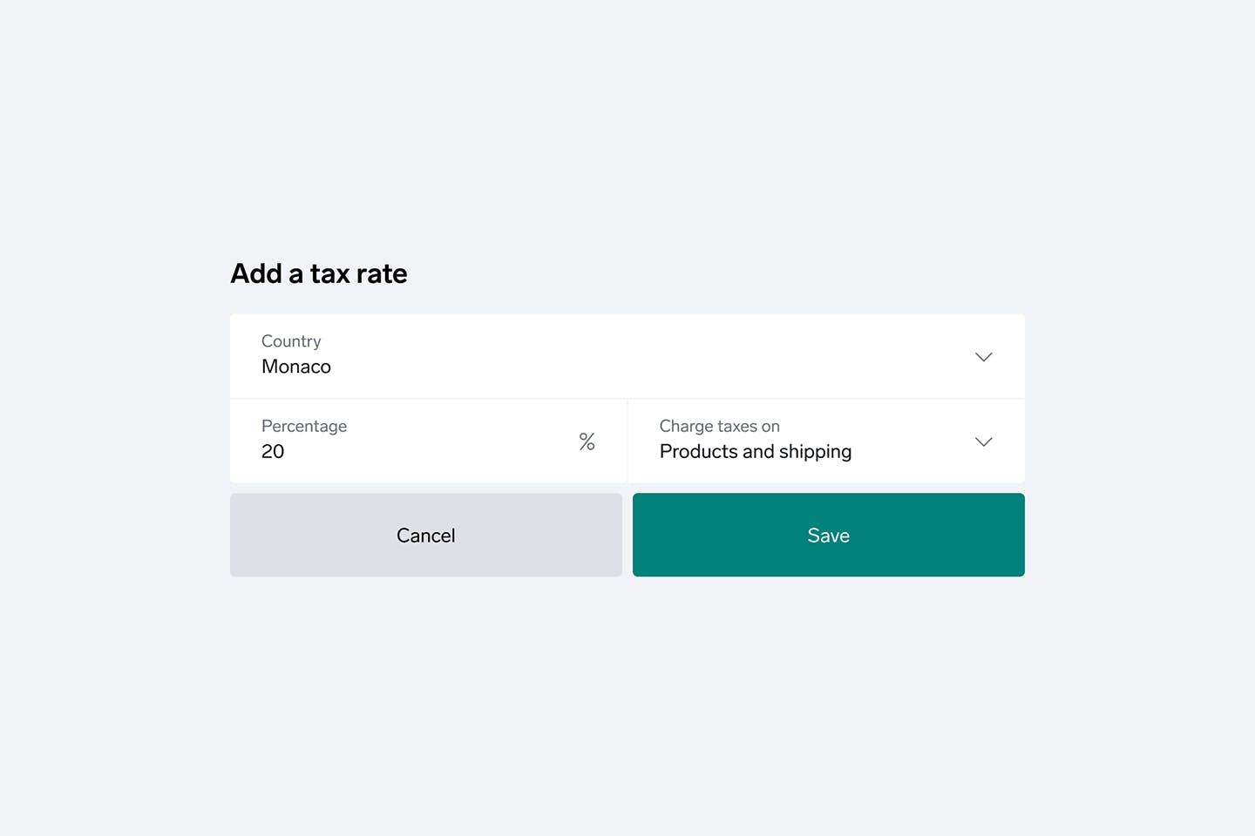Change what taxes are charged on
This screenshot has height=836, width=1255.
(x=826, y=441)
